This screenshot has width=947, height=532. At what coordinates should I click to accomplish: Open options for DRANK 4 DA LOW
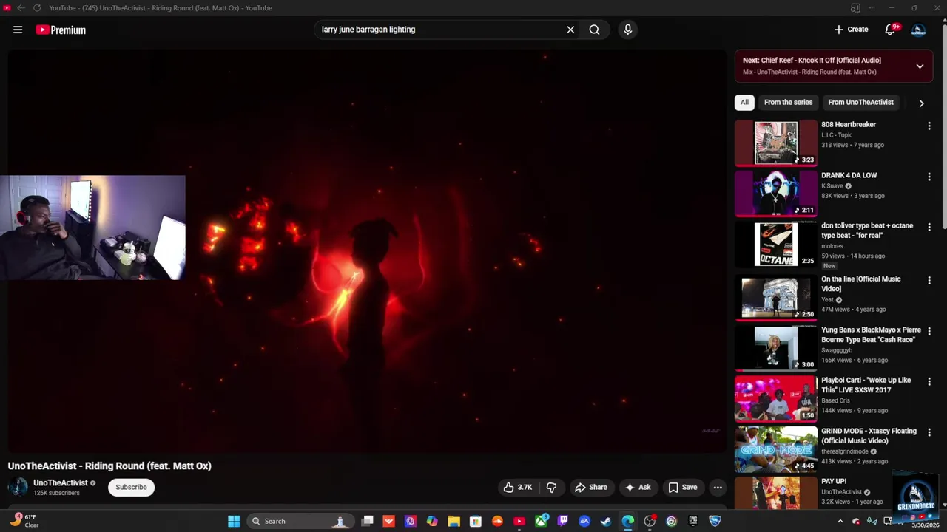click(929, 177)
